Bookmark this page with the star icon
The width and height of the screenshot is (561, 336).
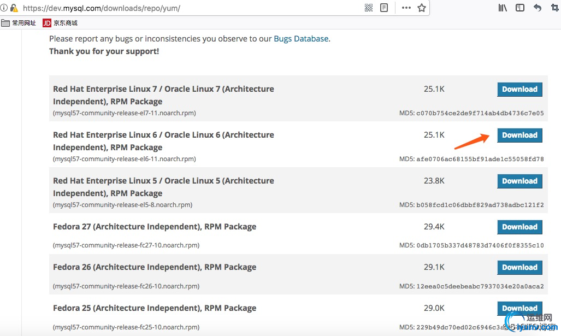pos(422,8)
